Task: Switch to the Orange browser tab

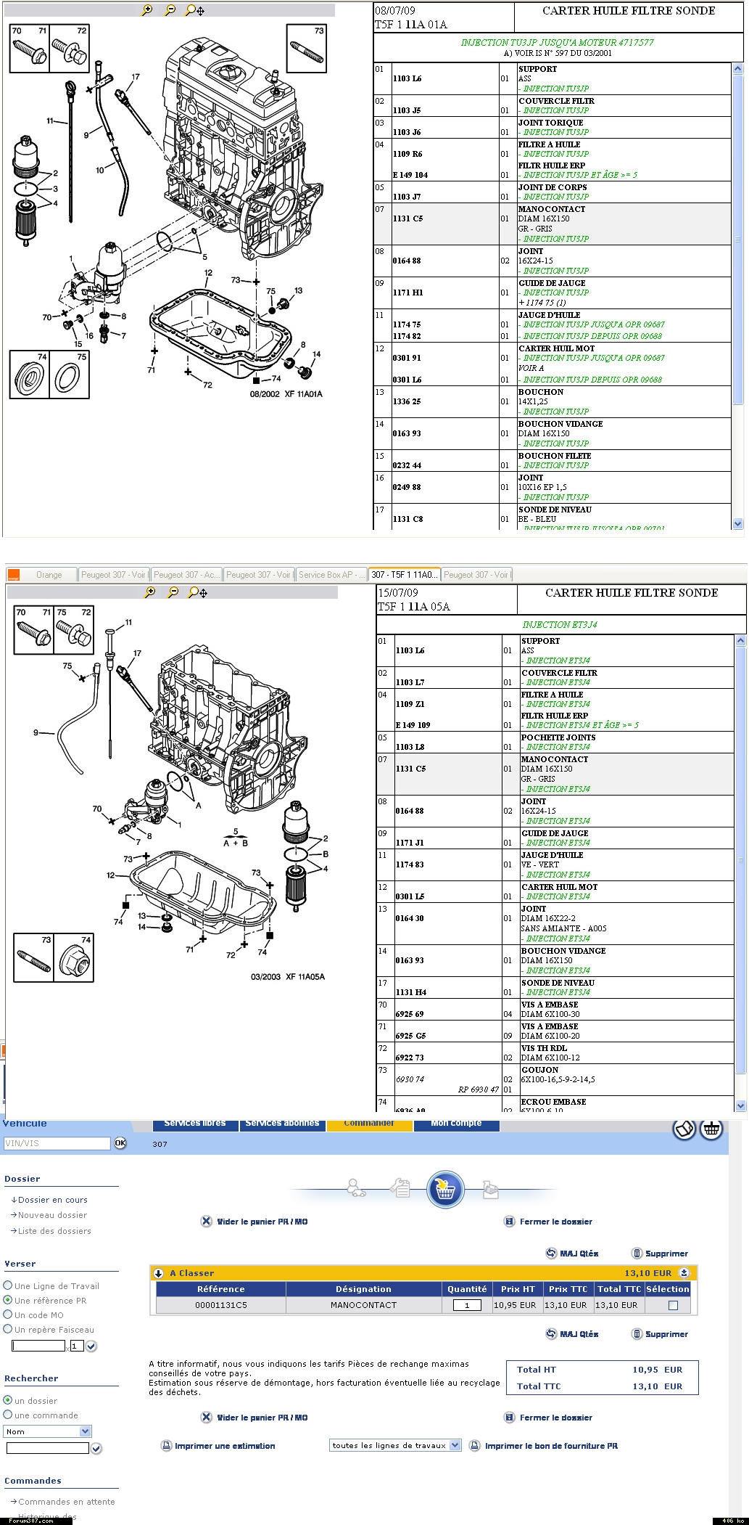Action: tap(41, 574)
